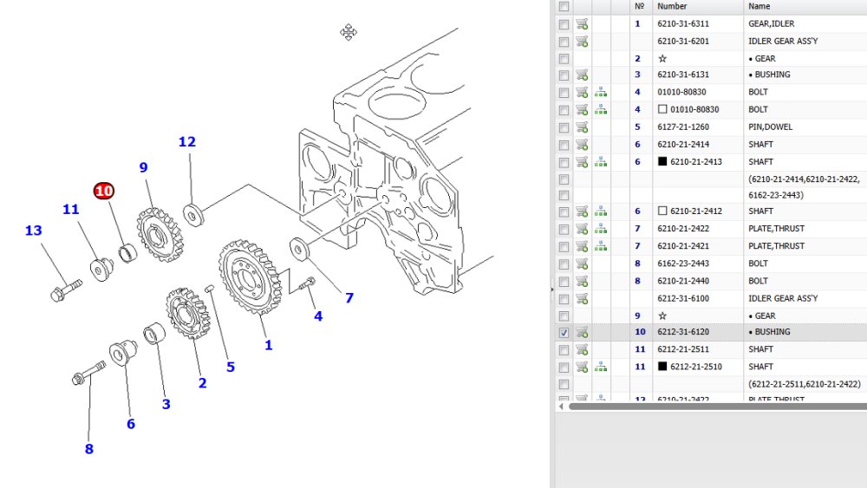Tick checkbox for 6212-31-6100 assembly row
The height and width of the screenshot is (488, 867).
pyautogui.click(x=564, y=299)
